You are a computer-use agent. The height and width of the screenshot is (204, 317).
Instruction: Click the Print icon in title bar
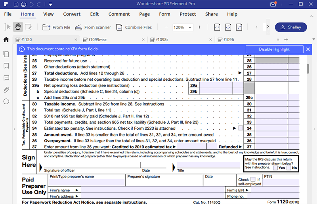pos(24,5)
